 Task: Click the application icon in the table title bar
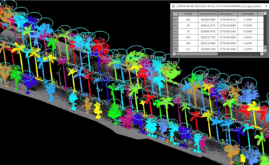tap(174, 6)
